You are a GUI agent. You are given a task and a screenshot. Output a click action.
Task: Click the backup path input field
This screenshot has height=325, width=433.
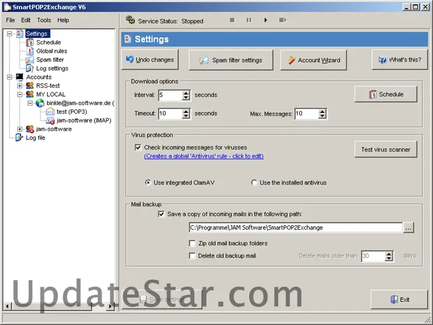click(x=295, y=227)
